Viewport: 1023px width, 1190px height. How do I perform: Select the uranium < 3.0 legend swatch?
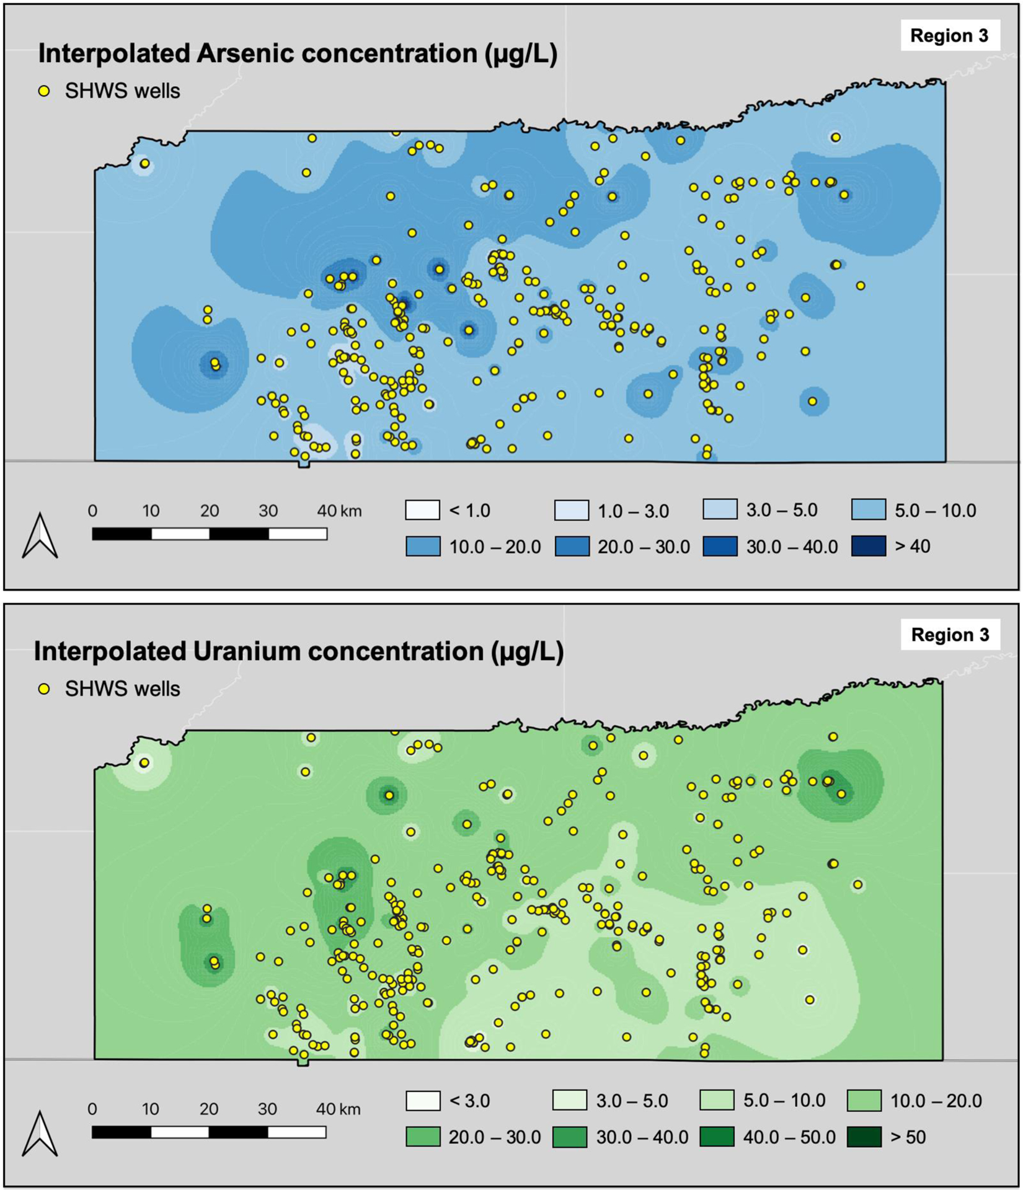pos(423,1101)
